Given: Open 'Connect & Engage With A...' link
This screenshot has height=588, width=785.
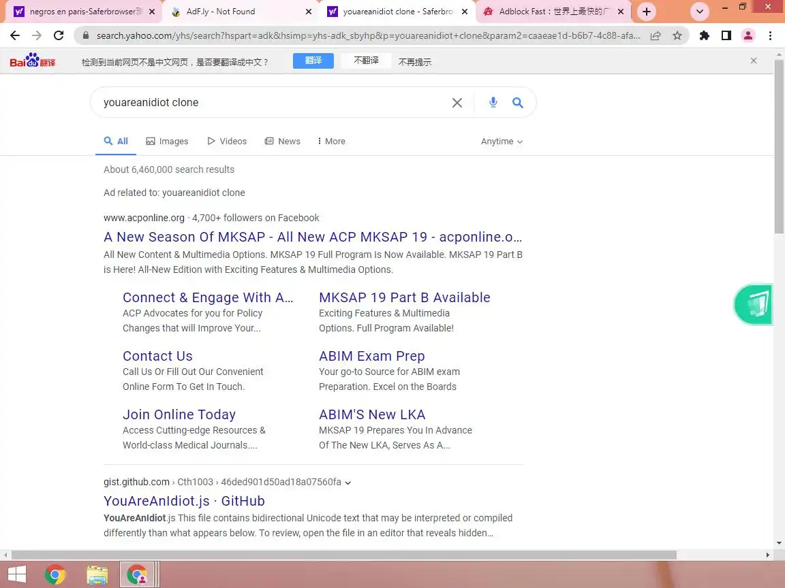Looking at the screenshot, I should [208, 297].
